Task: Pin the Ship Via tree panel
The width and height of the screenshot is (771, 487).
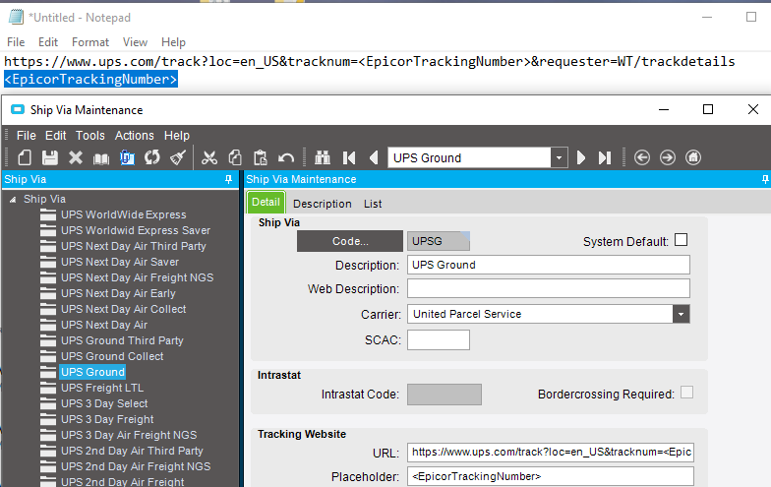Action: (228, 179)
